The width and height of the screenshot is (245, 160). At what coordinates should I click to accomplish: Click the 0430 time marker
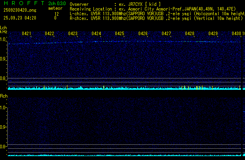[x=236, y=34]
